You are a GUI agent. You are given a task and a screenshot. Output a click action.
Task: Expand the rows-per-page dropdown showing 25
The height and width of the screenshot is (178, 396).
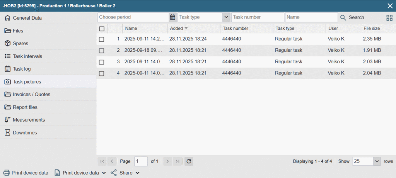click(x=377, y=161)
